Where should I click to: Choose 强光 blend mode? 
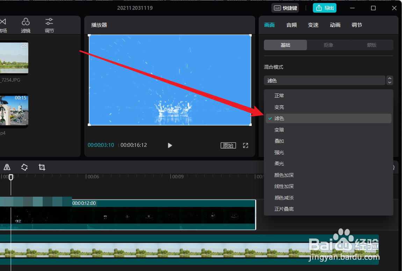[329, 152]
